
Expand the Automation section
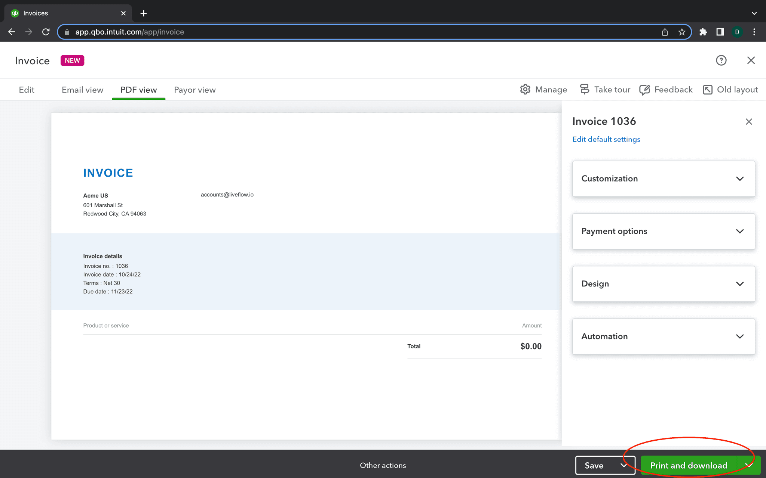pos(740,336)
